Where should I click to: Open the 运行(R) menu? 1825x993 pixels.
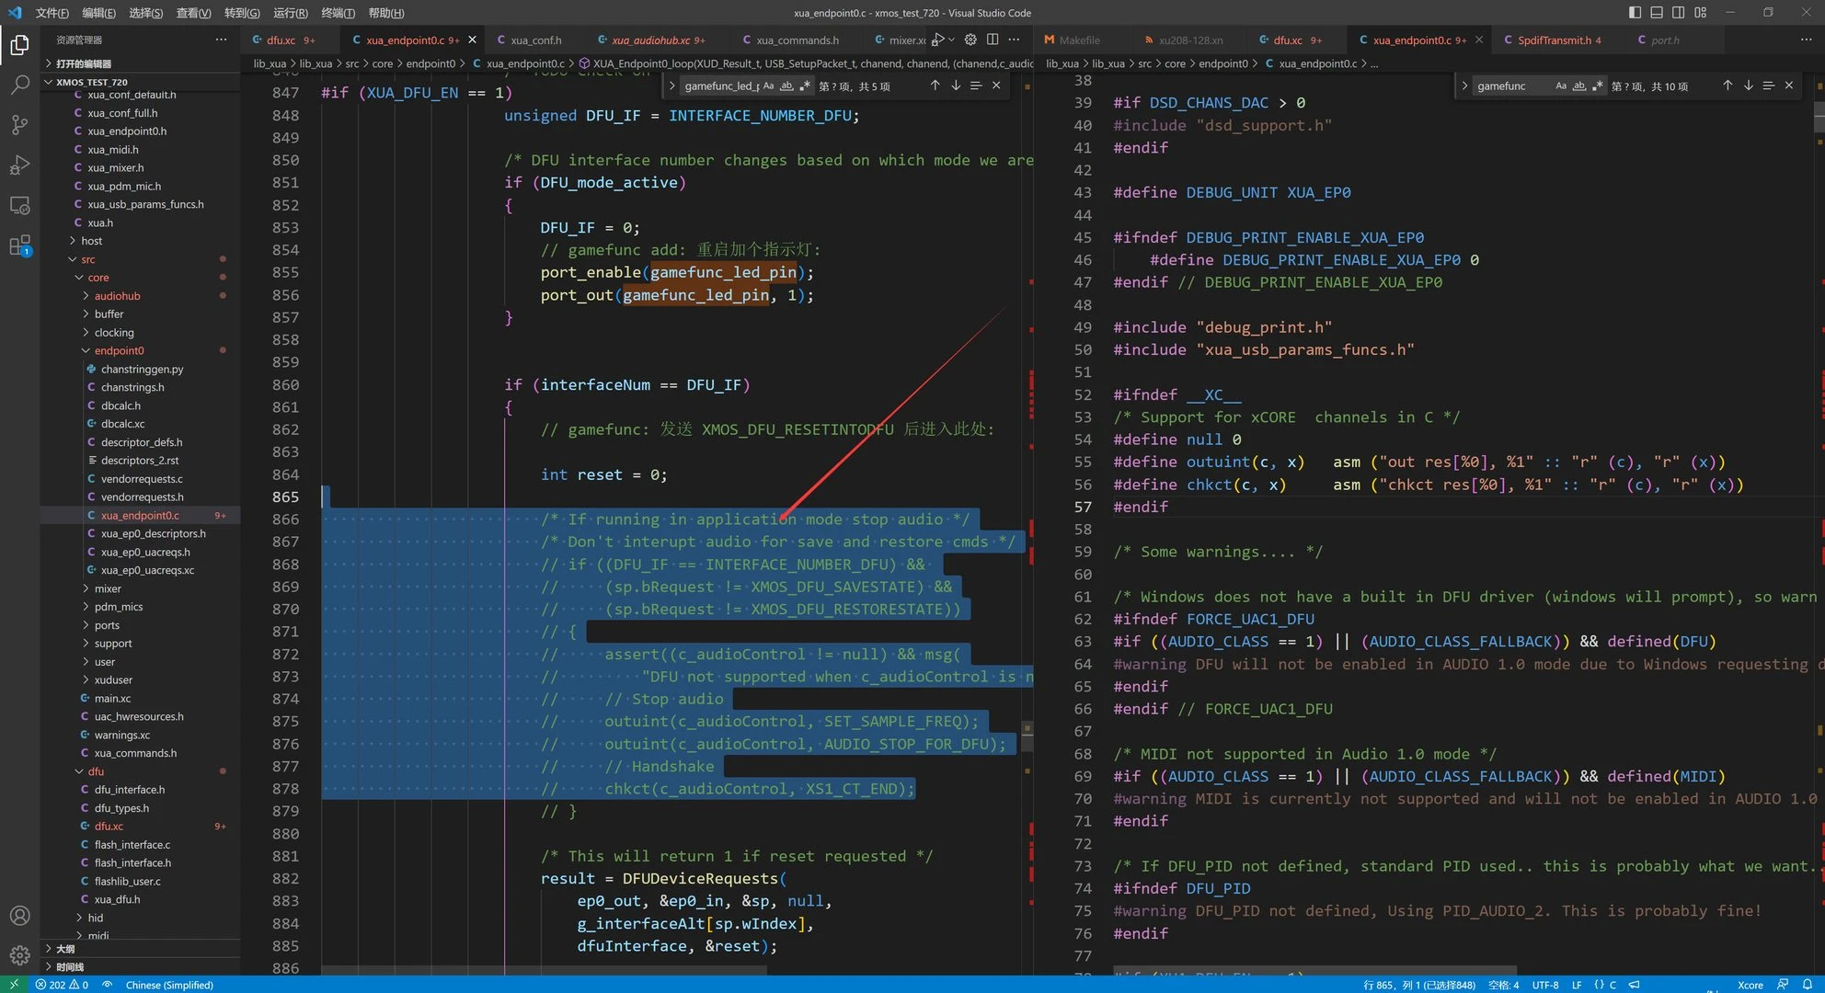click(x=291, y=13)
